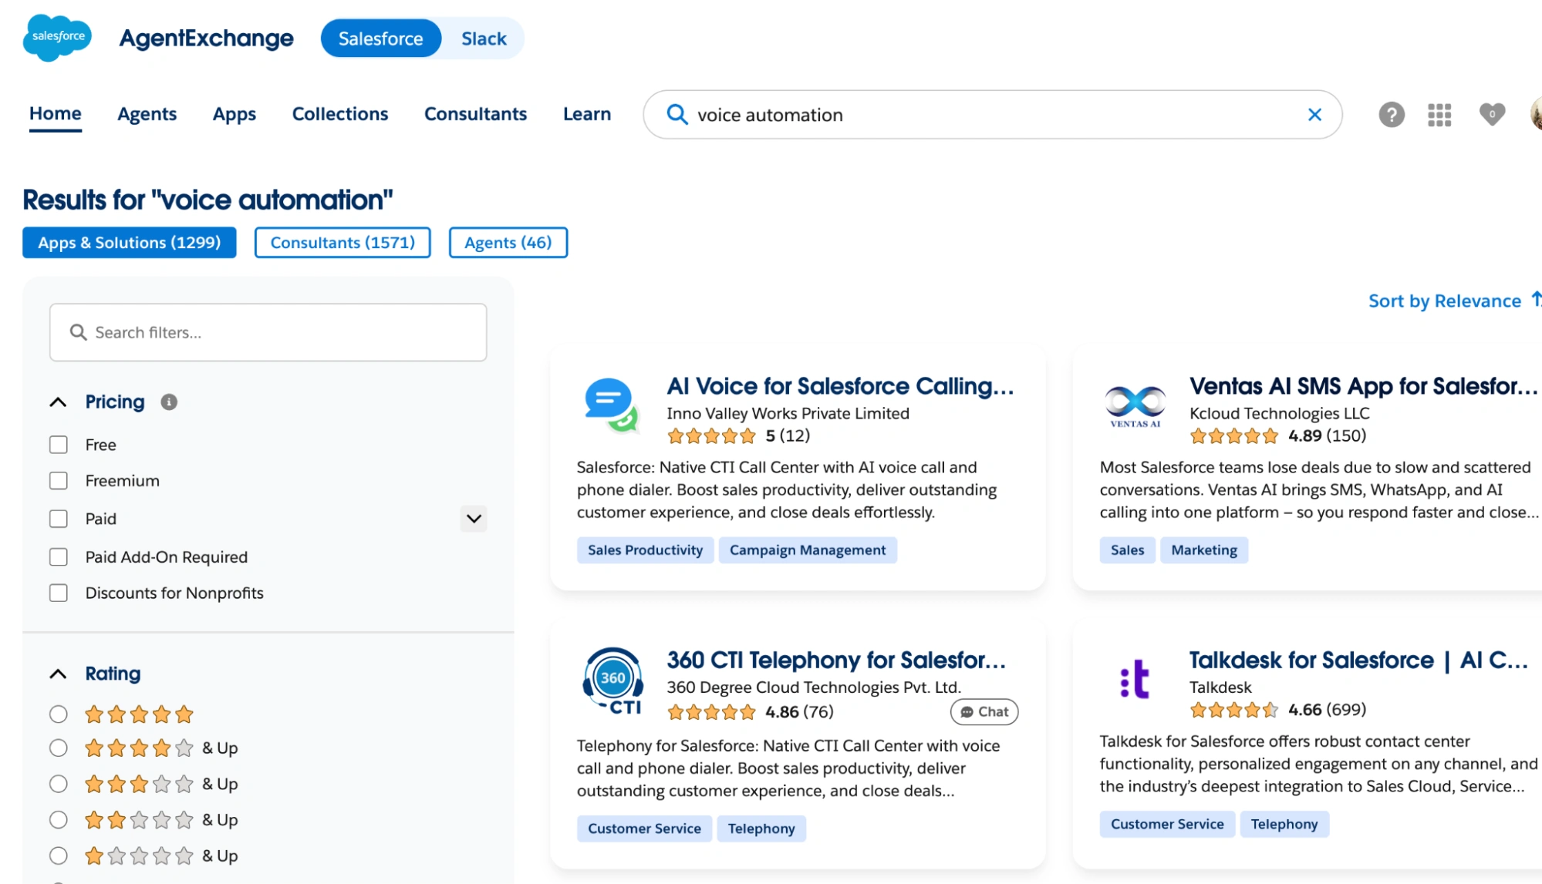This screenshot has height=884, width=1542.
Task: Open AI Voice for Salesforce Calling listing
Action: [x=840, y=386]
